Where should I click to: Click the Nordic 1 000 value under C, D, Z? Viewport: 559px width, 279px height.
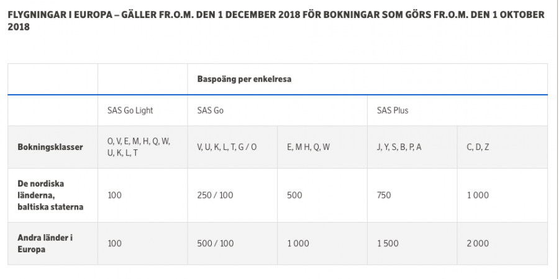(x=478, y=195)
